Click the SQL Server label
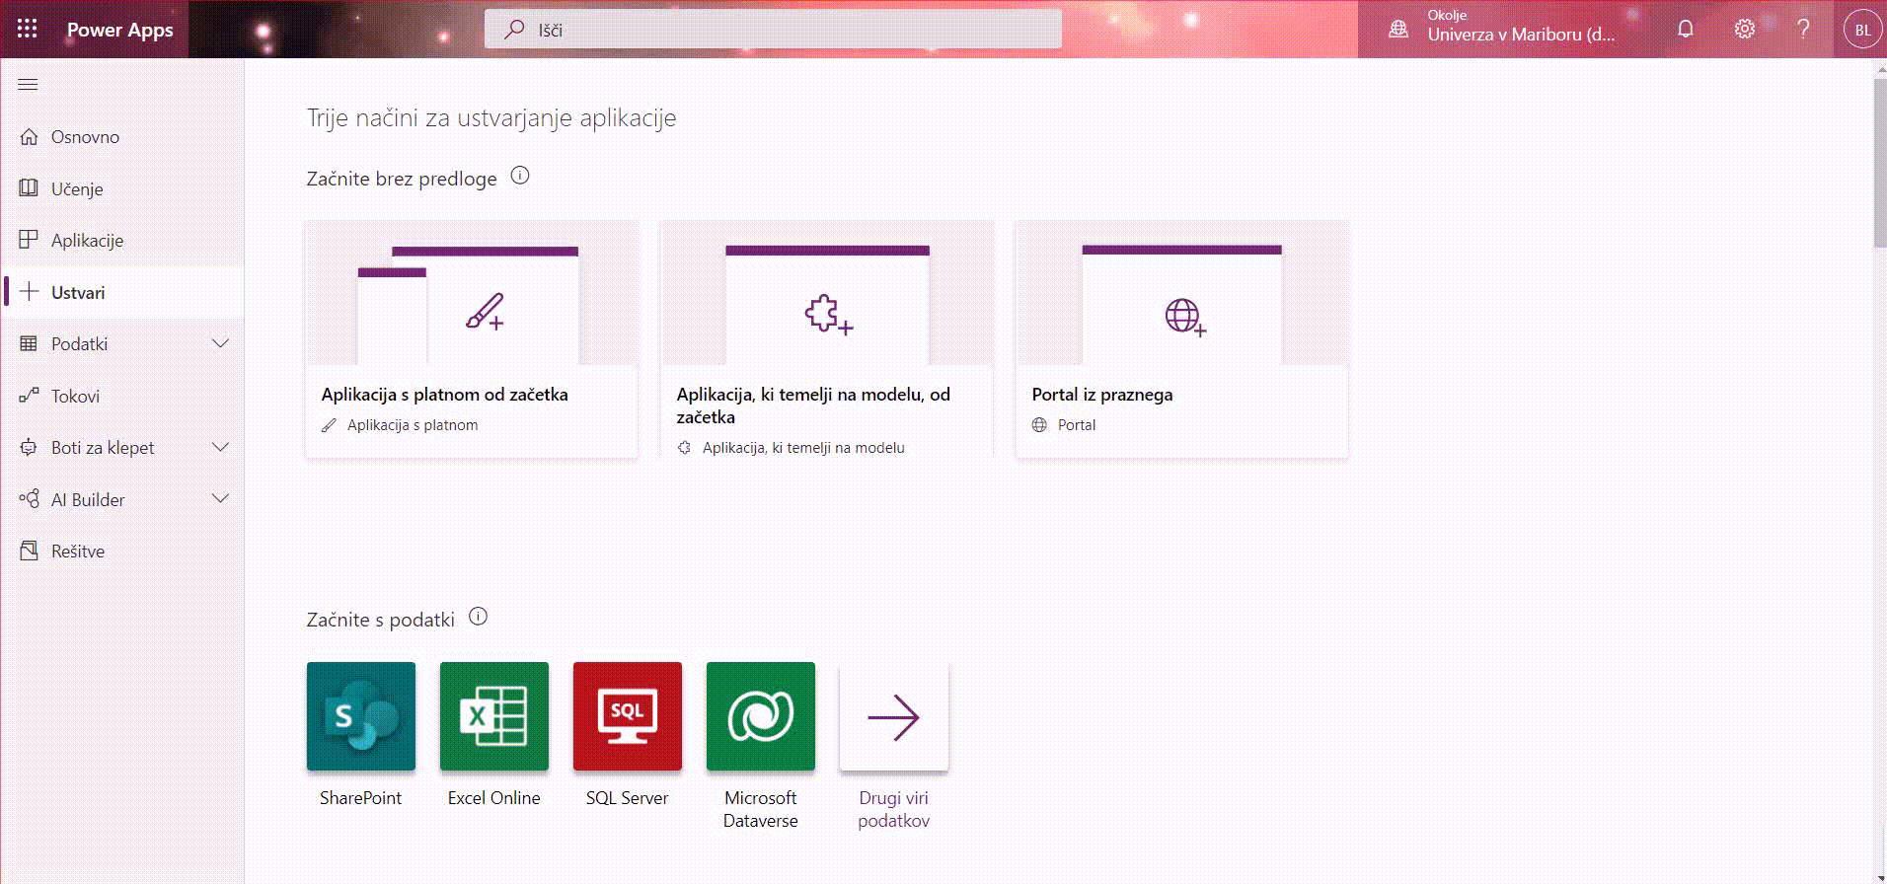 click(627, 797)
